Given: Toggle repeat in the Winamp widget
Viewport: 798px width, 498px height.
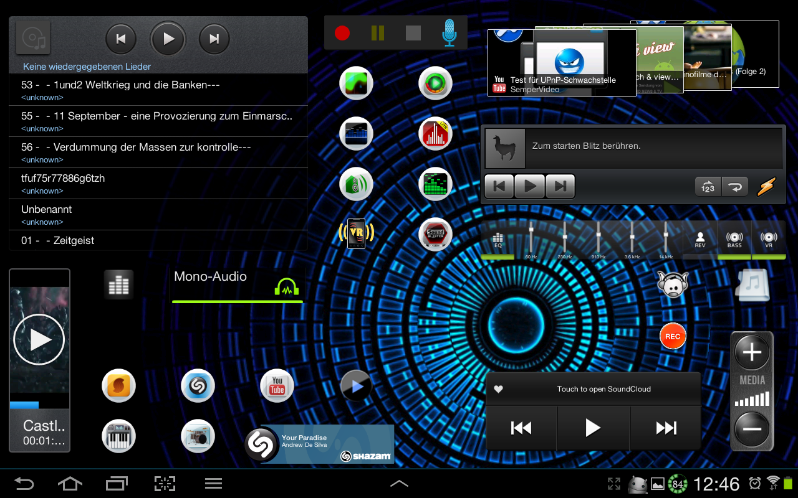Looking at the screenshot, I should (x=735, y=187).
